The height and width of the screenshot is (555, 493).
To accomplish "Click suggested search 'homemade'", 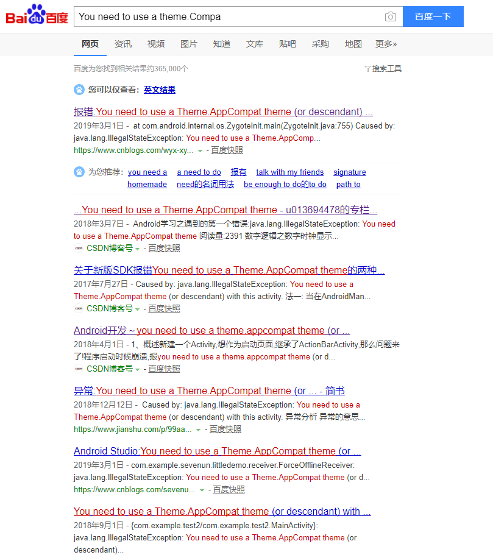I will pyautogui.click(x=147, y=185).
